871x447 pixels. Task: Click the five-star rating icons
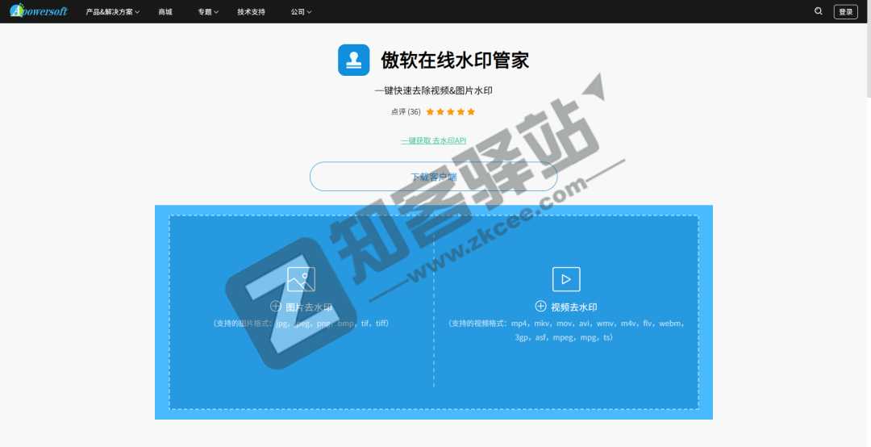451,111
